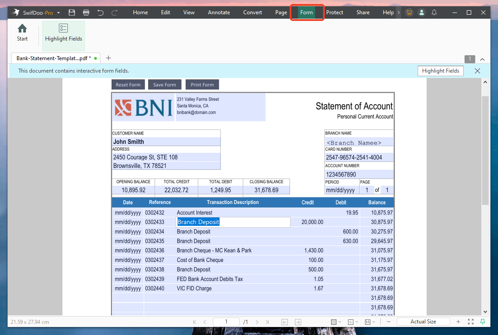The image size is (498, 335).
Task: Open the Share tab
Action: pyautogui.click(x=363, y=12)
